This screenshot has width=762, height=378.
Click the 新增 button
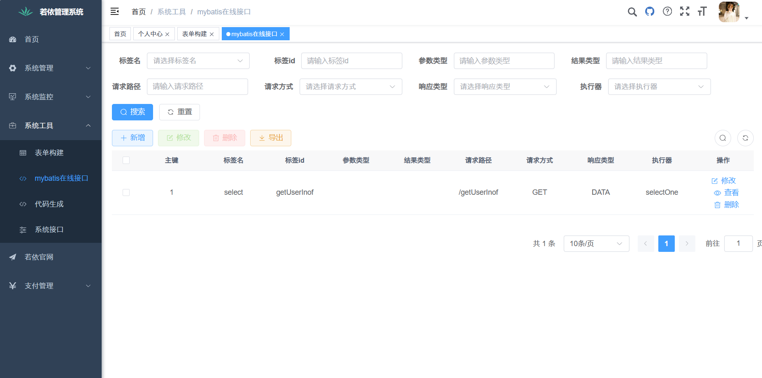[132, 138]
